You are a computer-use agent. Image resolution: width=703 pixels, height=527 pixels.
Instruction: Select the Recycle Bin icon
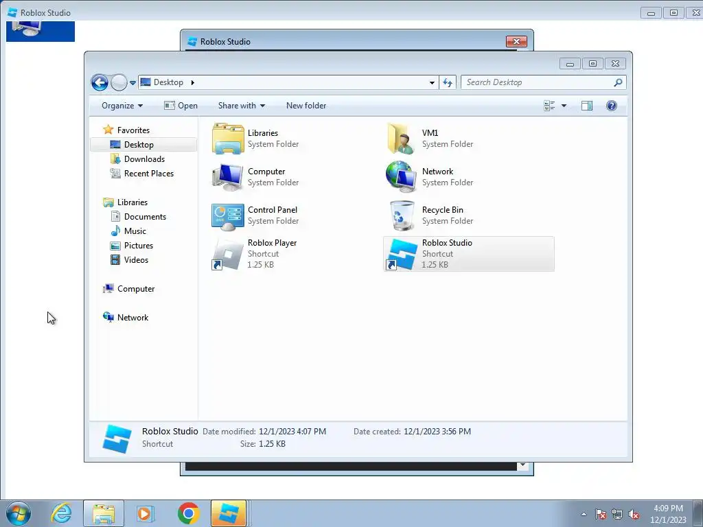[x=402, y=215]
